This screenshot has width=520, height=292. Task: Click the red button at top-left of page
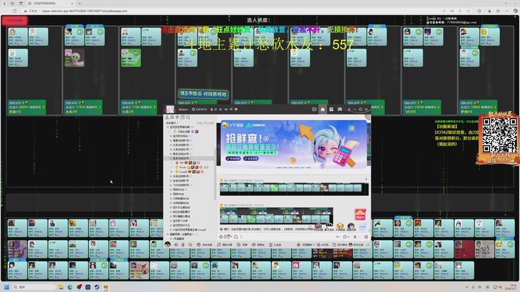pyautogui.click(x=14, y=21)
